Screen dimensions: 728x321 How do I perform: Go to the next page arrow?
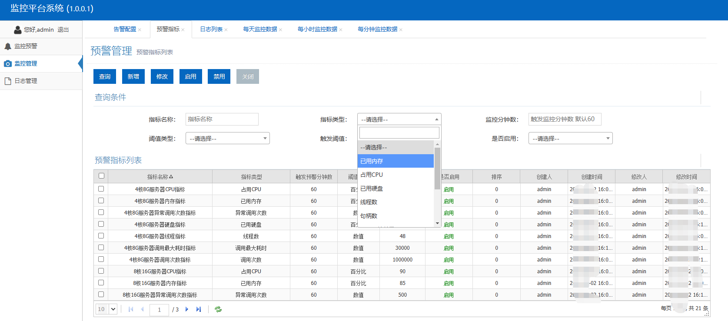187,309
